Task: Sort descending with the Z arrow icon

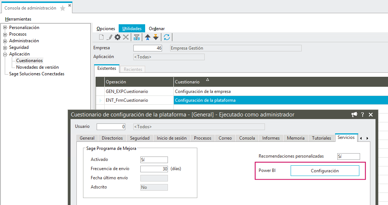Action: 156,37
